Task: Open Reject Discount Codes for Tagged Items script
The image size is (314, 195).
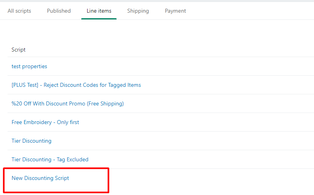Action: pos(76,85)
